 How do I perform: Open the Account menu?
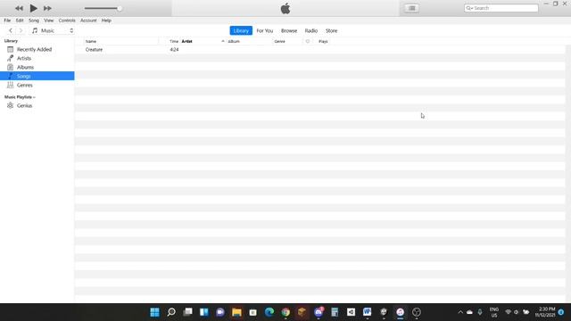point(88,21)
